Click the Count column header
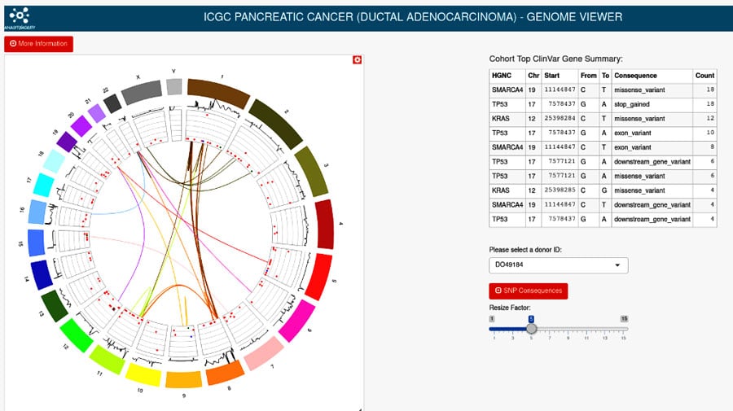Viewport: 733px width, 411px height. pyautogui.click(x=704, y=76)
